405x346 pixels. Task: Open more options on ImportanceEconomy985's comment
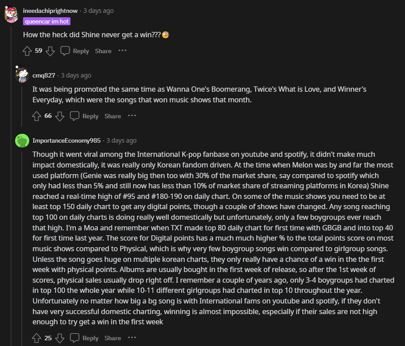[x=132, y=338]
